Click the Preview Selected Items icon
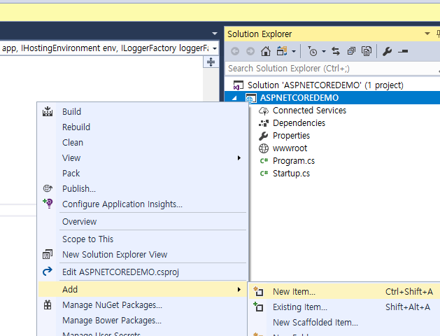Screen dimensions: 440x336 pyautogui.click(x=403, y=51)
